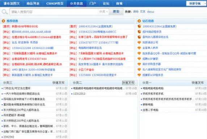This screenshot has height=139, width=207.
Task: Open 钻石信息 entry 招兼职ASP程序员
Action: click(x=153, y=75)
